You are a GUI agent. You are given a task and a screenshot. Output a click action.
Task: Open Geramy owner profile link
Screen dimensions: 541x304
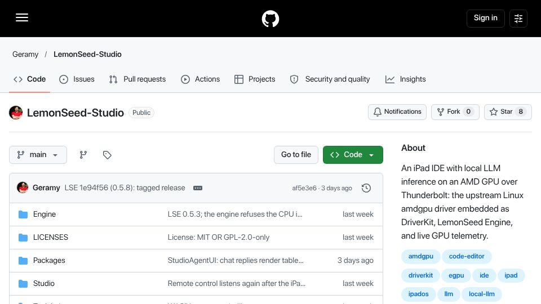tap(25, 55)
